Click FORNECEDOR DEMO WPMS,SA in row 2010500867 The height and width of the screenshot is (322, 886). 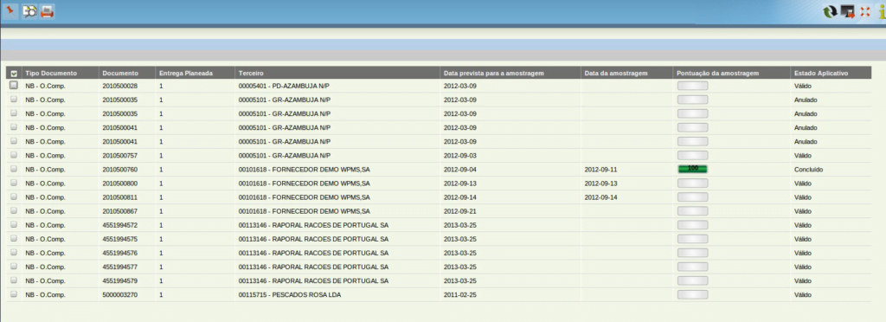click(304, 211)
